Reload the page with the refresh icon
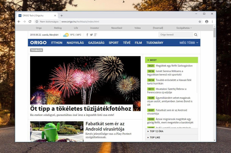The width and height of the screenshot is (231, 153). (30, 21)
